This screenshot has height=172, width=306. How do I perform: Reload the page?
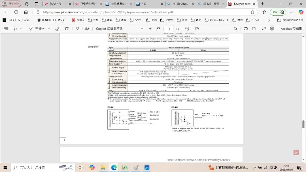point(16,12)
